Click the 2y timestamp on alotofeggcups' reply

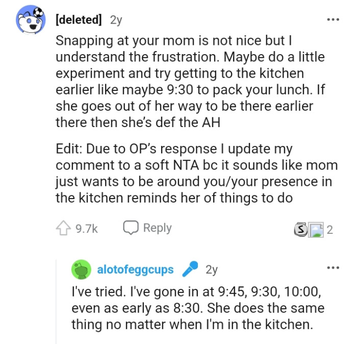pyautogui.click(x=211, y=269)
